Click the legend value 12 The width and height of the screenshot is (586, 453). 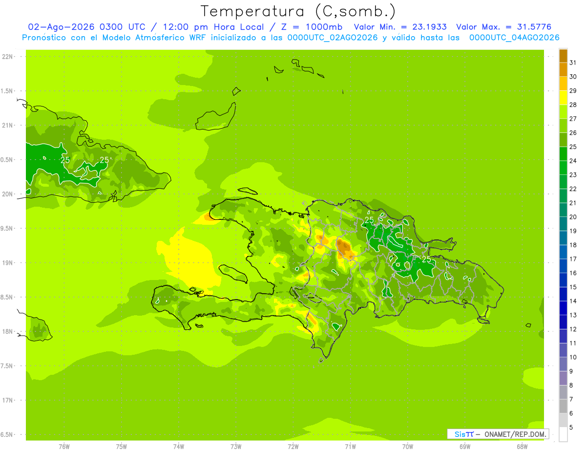click(x=573, y=329)
